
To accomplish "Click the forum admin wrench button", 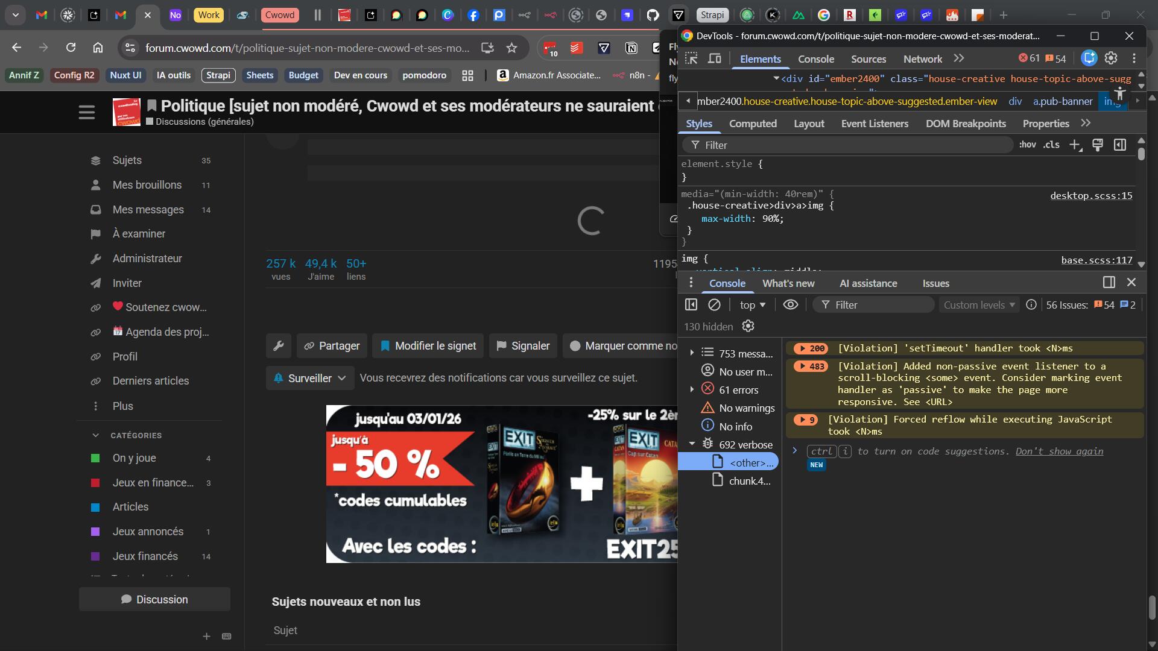I will (279, 346).
